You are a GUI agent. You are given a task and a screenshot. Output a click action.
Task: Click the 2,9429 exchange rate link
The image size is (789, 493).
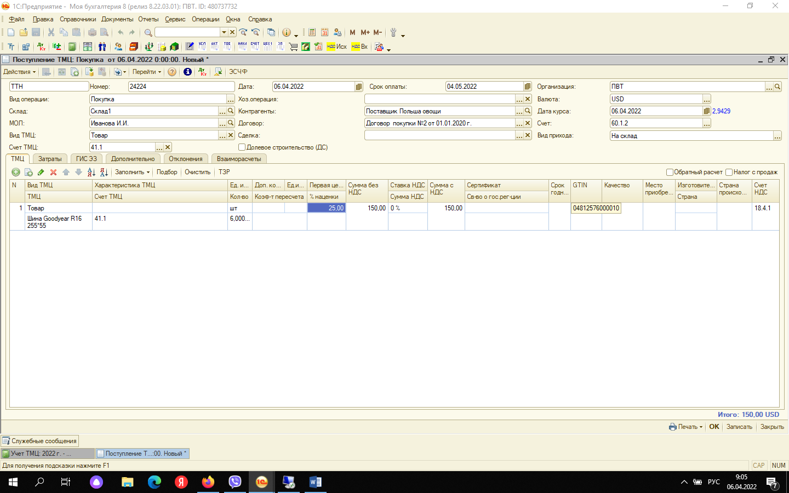721,111
